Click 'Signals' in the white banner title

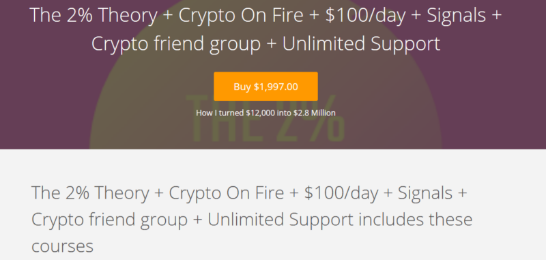point(456,16)
